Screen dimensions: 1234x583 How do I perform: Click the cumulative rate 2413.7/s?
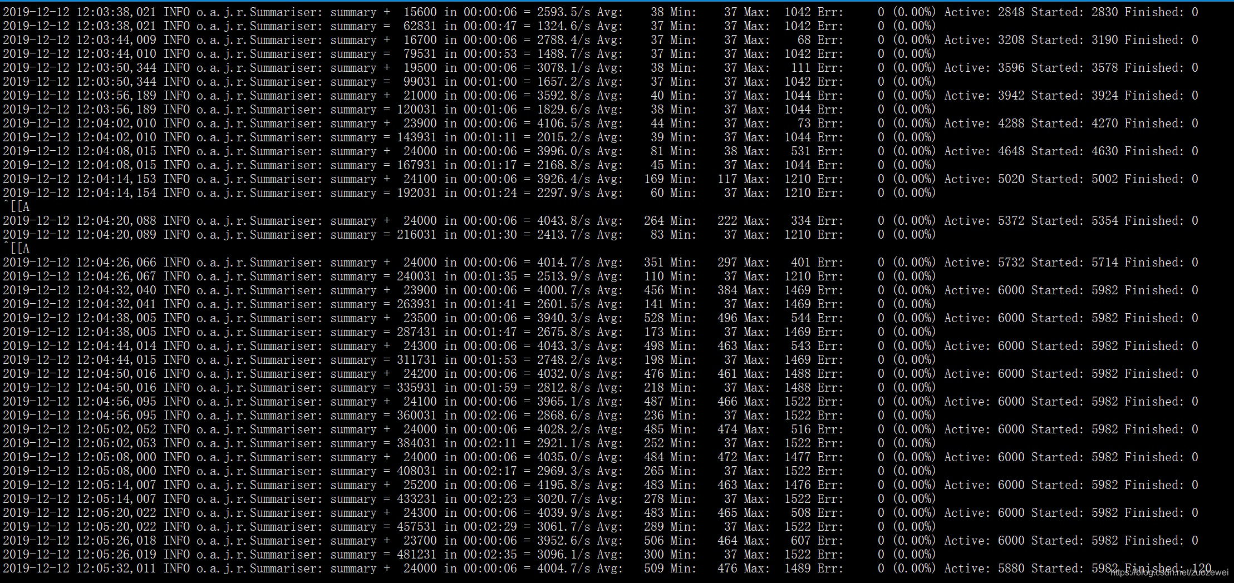coord(563,235)
